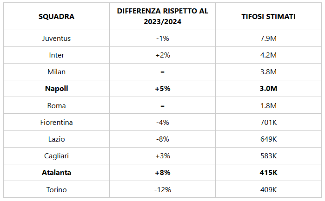Select the Lazio team cell
The image size is (325, 201).
pos(56,139)
